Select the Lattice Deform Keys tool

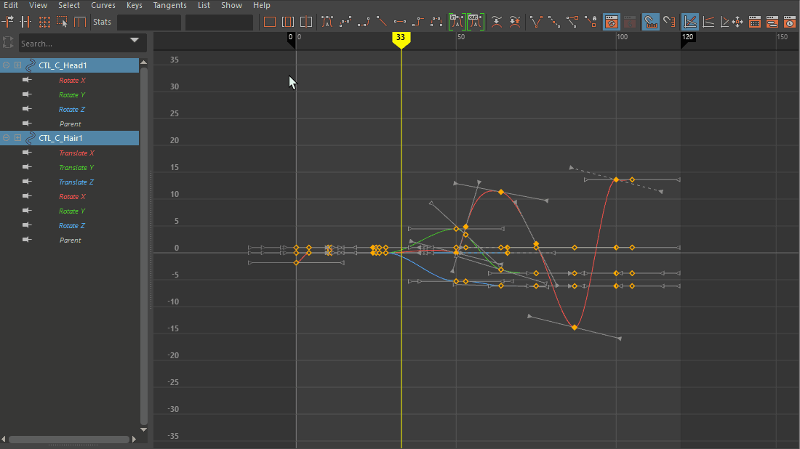click(x=44, y=22)
